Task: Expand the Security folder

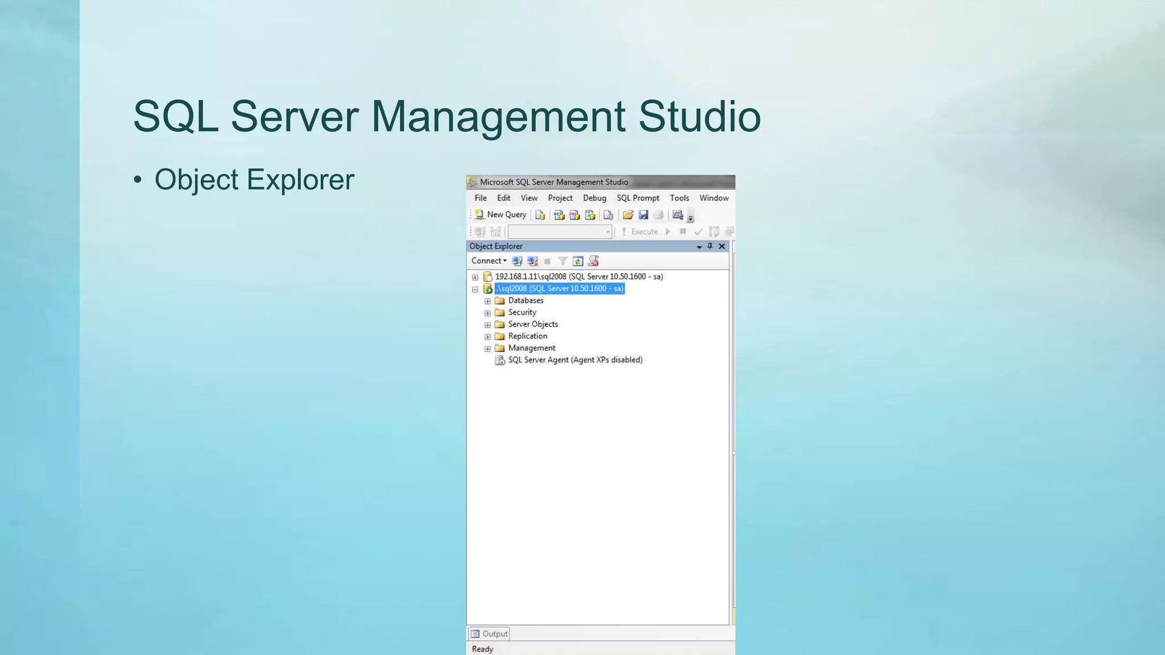Action: point(488,313)
